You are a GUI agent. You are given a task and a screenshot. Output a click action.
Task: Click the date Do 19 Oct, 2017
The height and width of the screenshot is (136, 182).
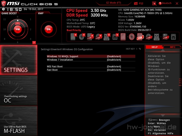(x=34, y=9)
